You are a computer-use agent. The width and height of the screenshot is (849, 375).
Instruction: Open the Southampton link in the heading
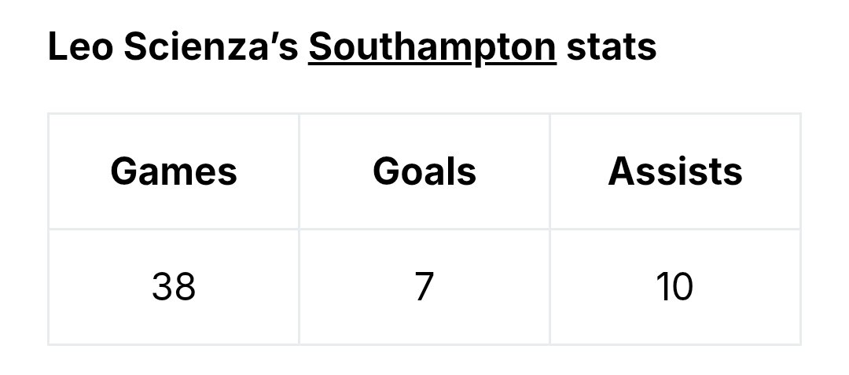tap(432, 49)
